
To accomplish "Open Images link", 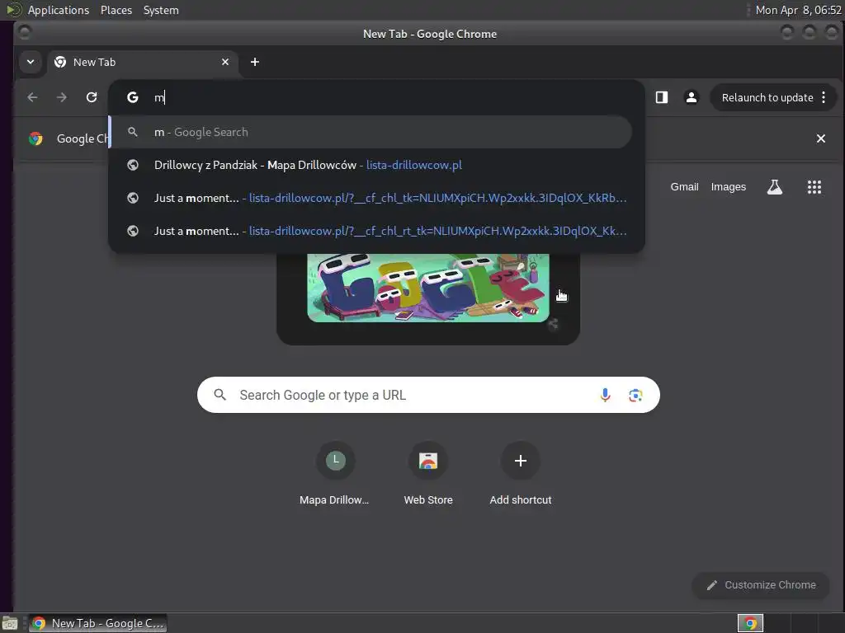I will coord(728,187).
